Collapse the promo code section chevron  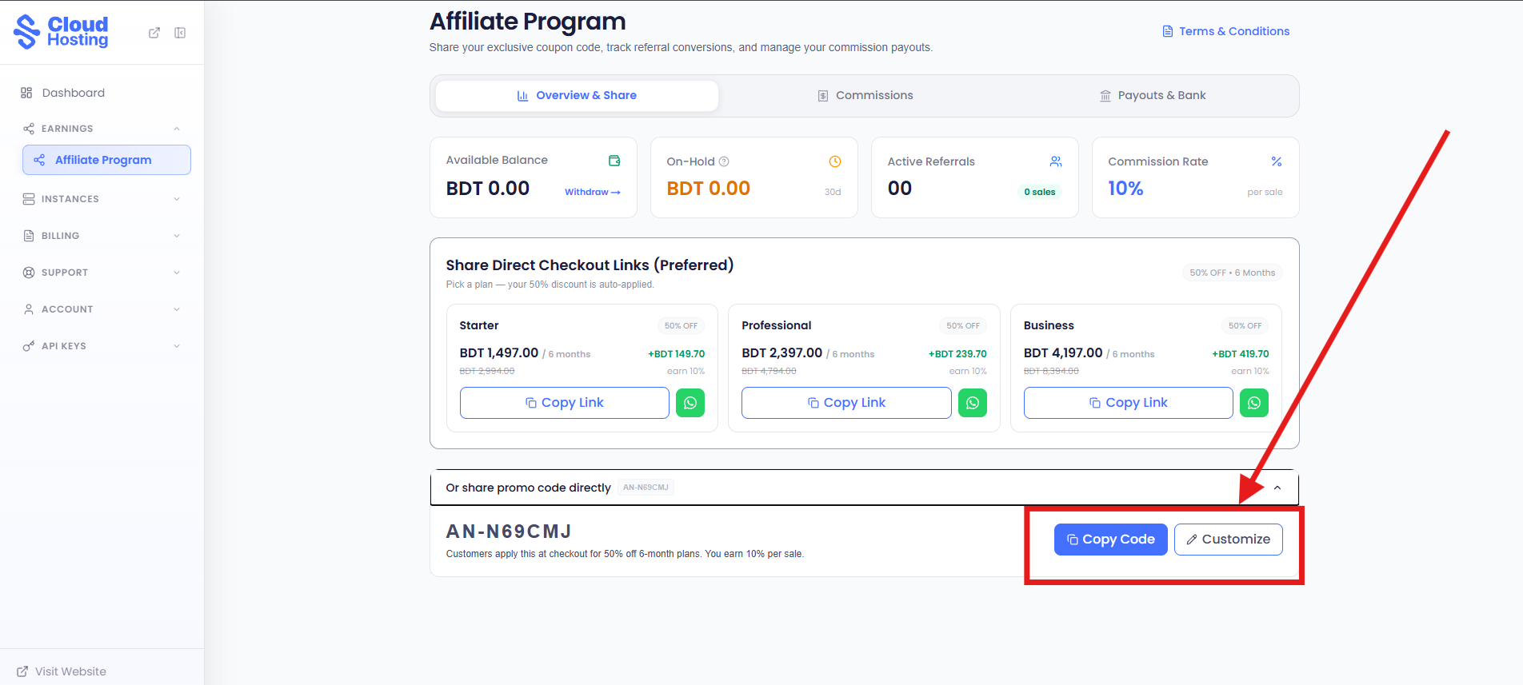[1277, 488]
